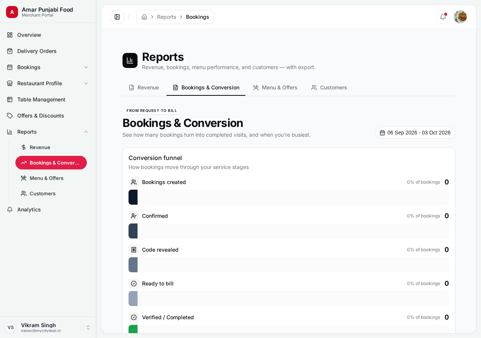Collapse the Reports sidebar section
The image size is (481, 338).
(x=48, y=132)
